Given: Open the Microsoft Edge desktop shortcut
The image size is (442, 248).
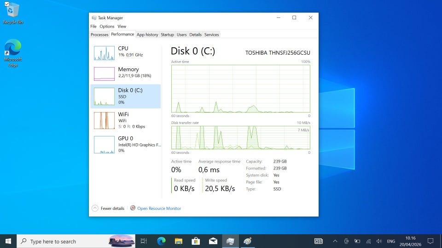Looking at the screenshot, I should tap(13, 53).
